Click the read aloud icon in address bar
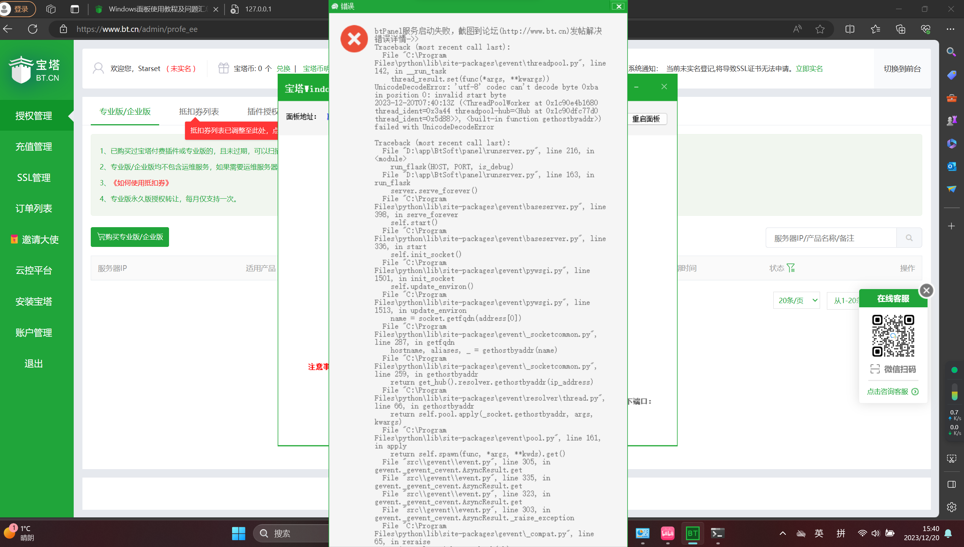The height and width of the screenshot is (547, 964). tap(797, 29)
